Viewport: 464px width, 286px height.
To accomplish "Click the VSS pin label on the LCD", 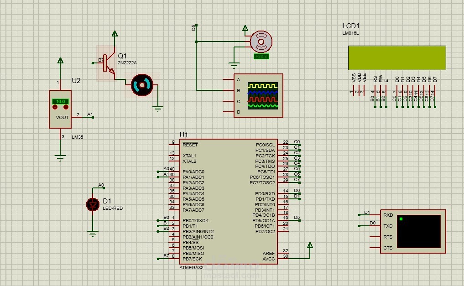I will coord(354,78).
